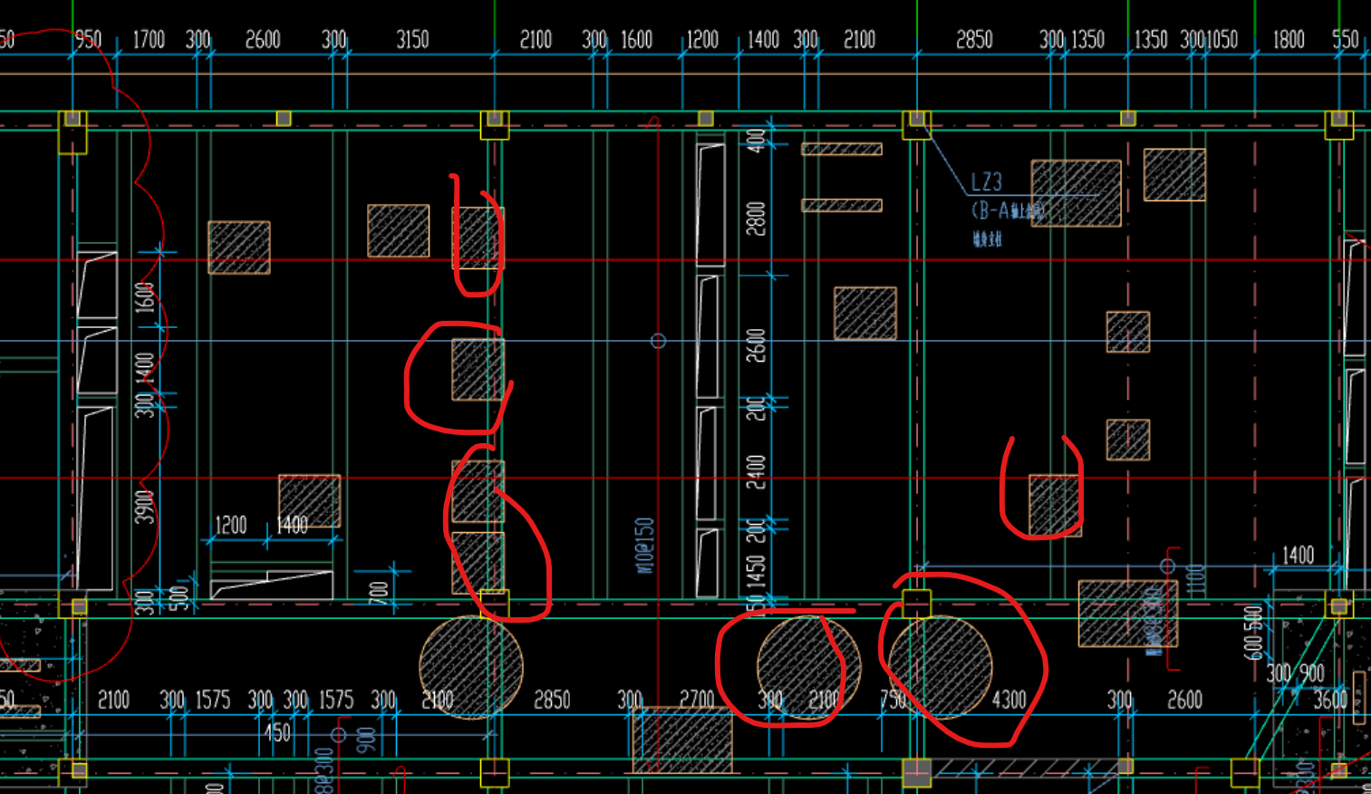Click small blue circle marker on M10@150 line
This screenshot has width=1371, height=794.
[658, 341]
